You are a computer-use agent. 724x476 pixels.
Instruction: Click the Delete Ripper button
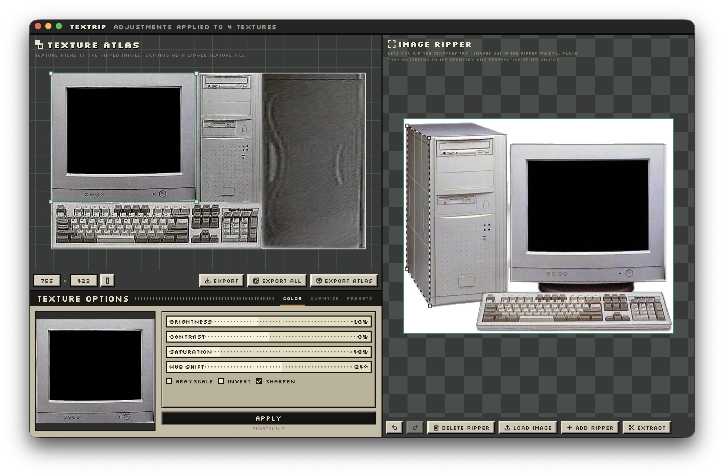click(461, 428)
